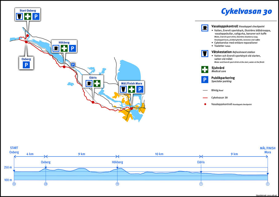Click the coffee cup checkpoint icon at Hökberg
Screen dimensions: 279x197
click(x=56, y=48)
